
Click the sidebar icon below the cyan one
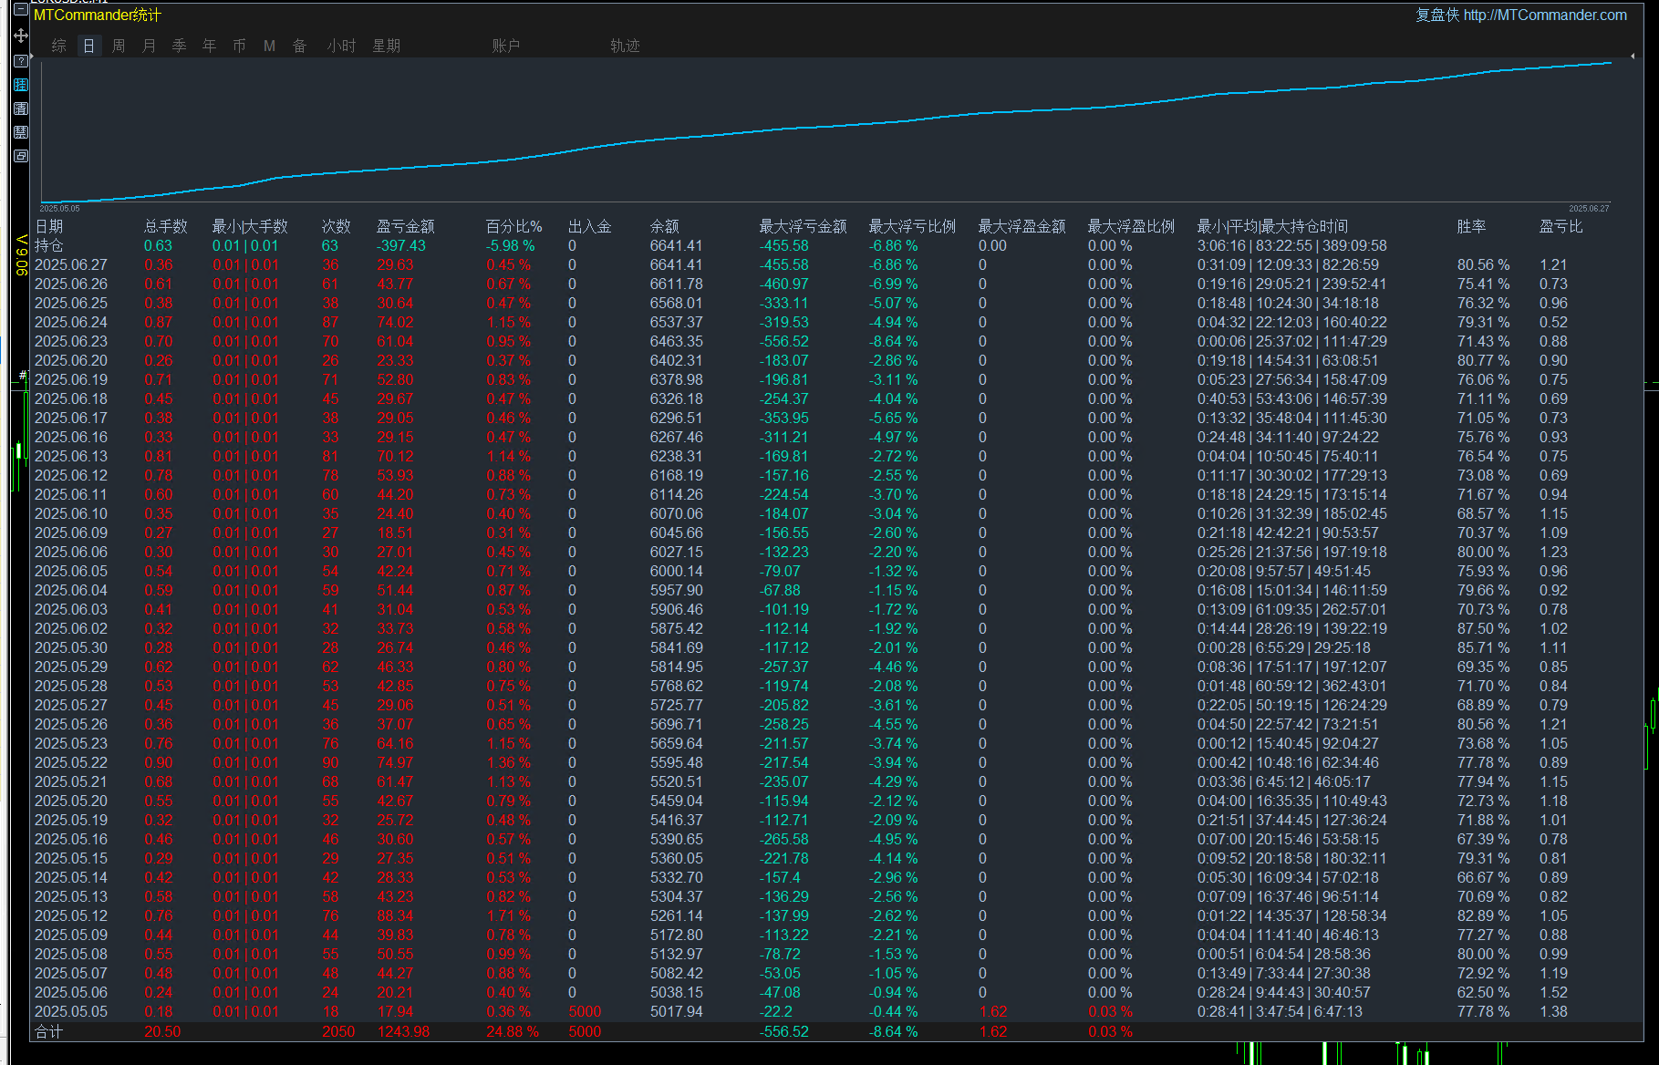pyautogui.click(x=21, y=109)
